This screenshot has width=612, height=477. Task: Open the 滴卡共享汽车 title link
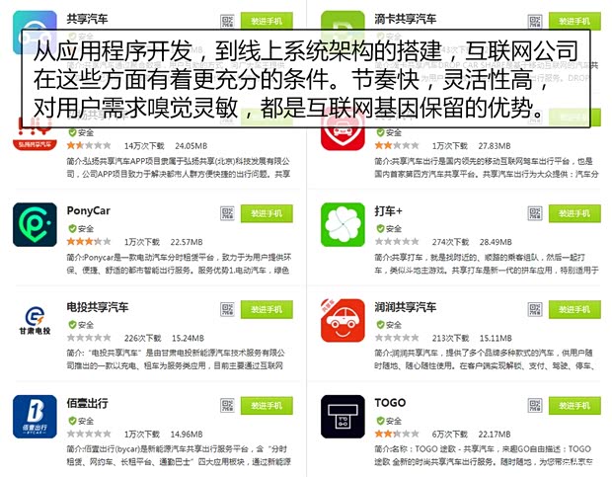click(x=406, y=19)
